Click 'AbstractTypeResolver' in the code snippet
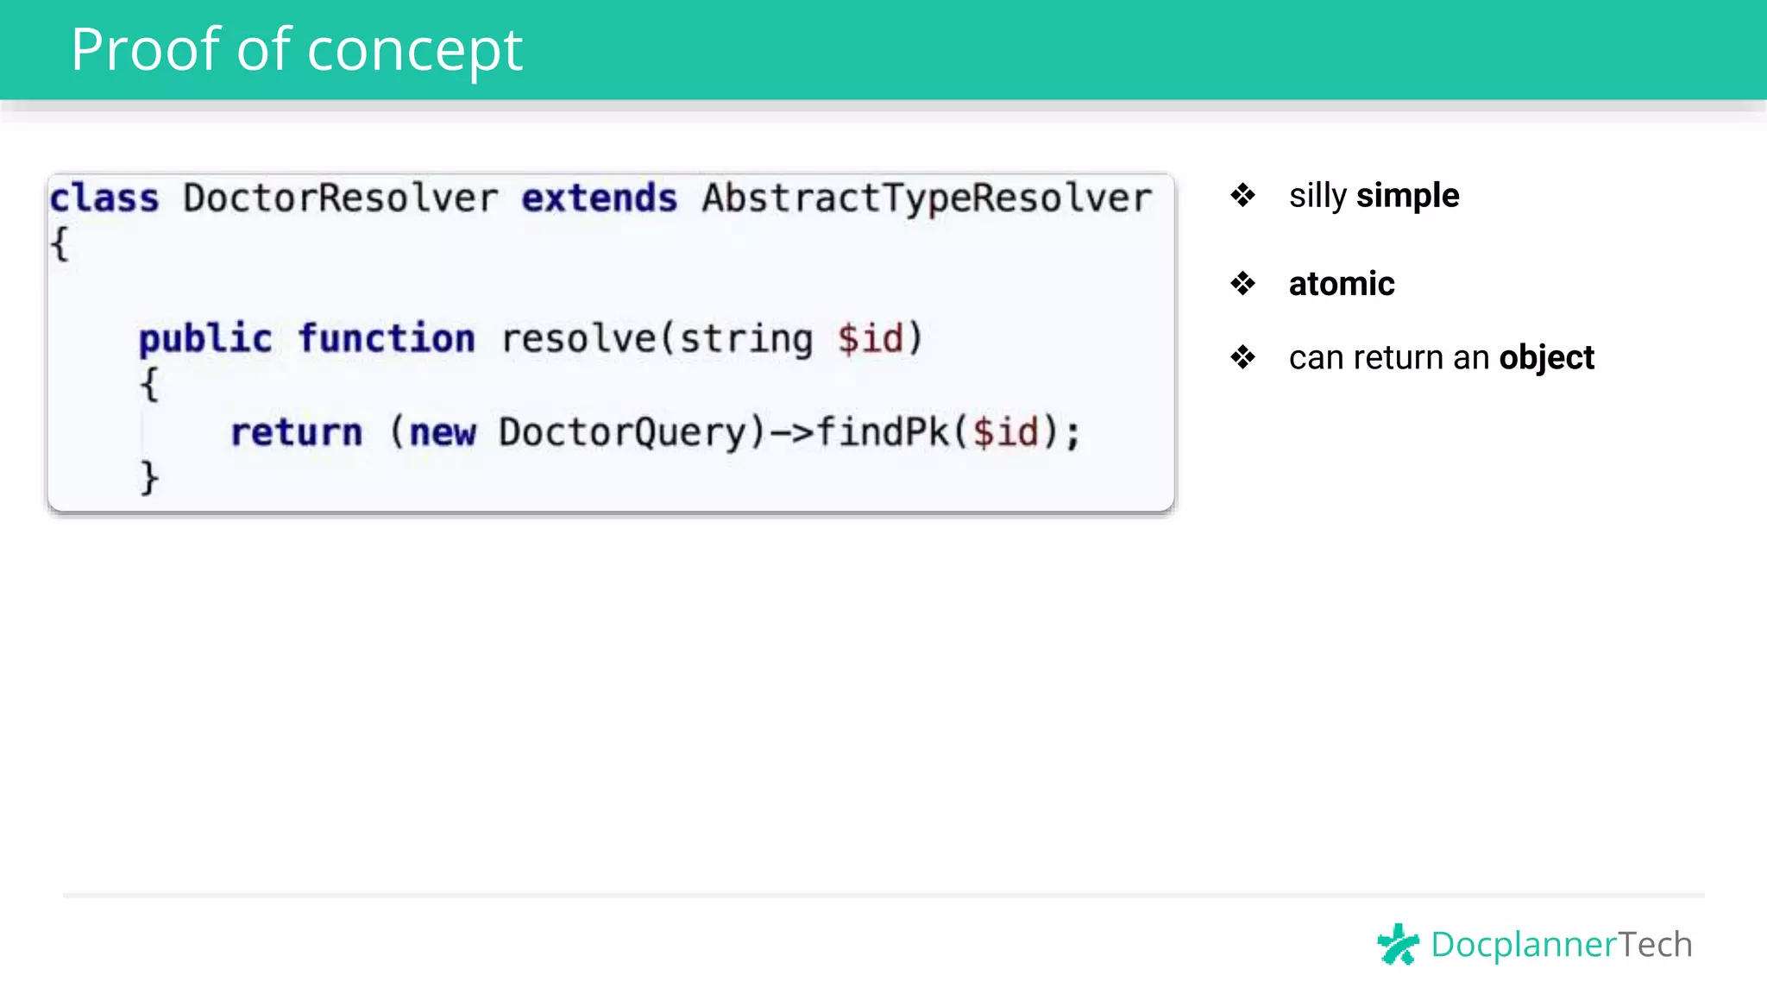Viewport: 1767px width, 994px height. pyautogui.click(x=927, y=199)
